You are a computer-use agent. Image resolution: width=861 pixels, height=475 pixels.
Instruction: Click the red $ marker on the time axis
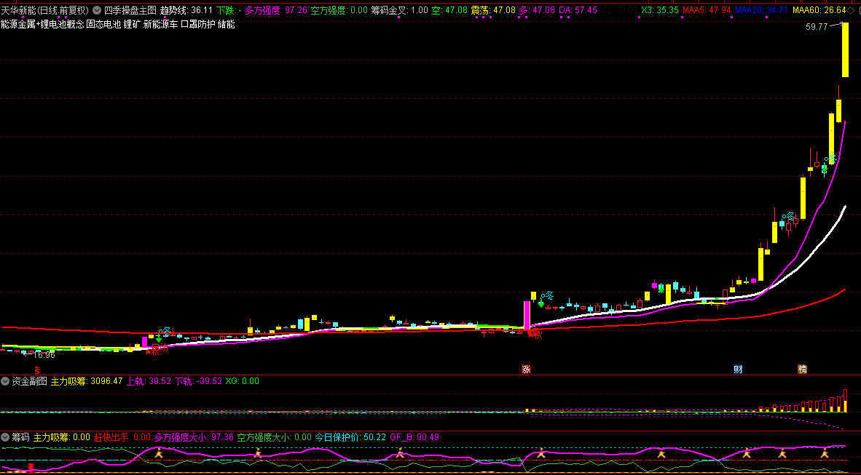pos(37,371)
